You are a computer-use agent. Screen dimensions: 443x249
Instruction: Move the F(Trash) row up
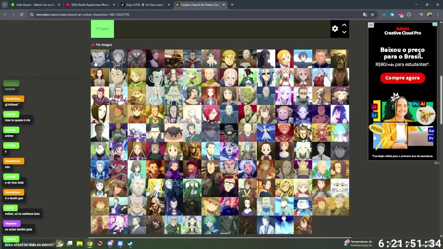[344, 25]
